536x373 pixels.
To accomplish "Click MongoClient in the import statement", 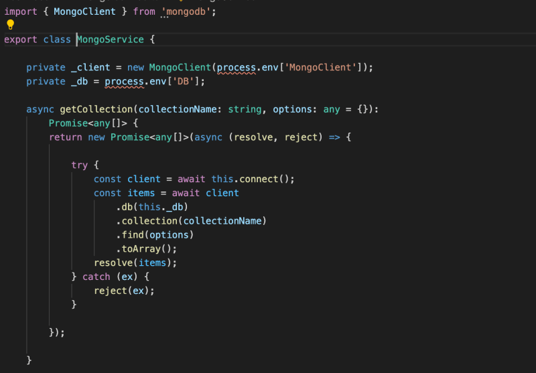I will pyautogui.click(x=84, y=11).
